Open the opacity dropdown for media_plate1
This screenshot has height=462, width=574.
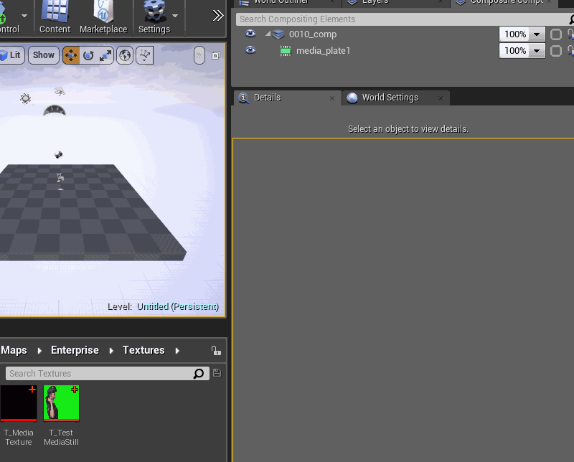click(x=537, y=51)
